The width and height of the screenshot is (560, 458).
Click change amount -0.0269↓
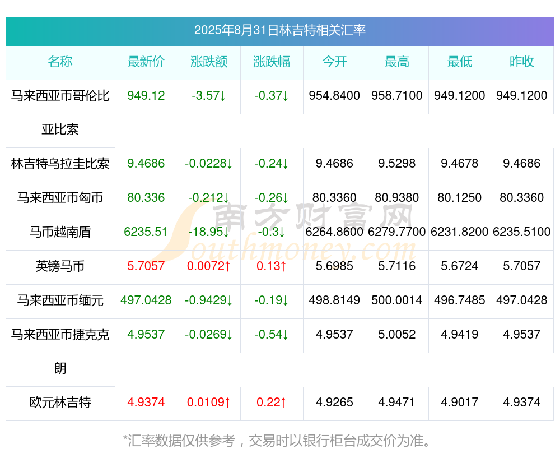tap(209, 335)
